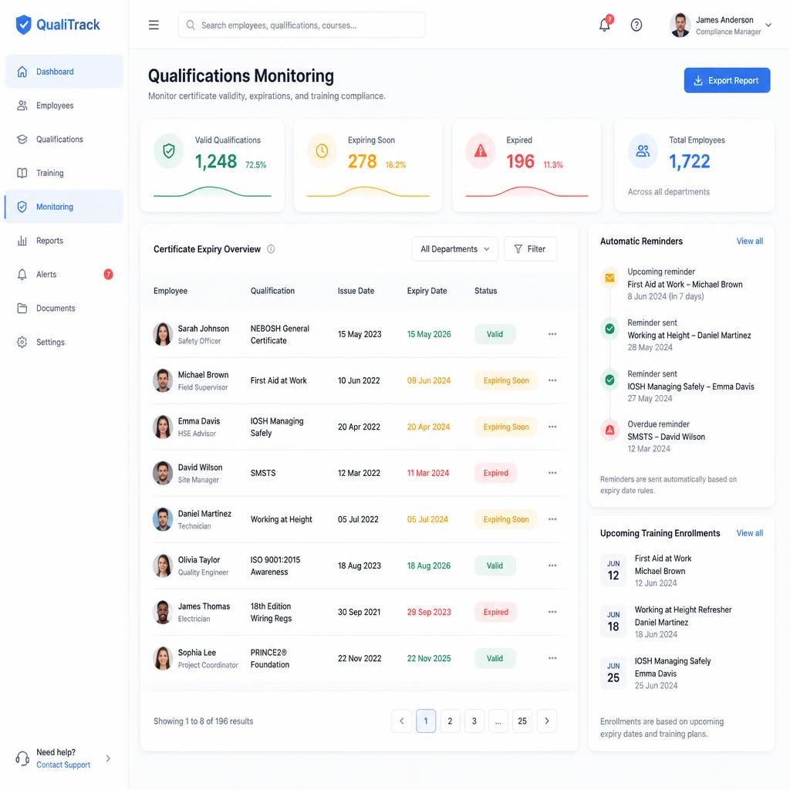The height and width of the screenshot is (790, 790).
Task: Click Contact Support link
Action: pyautogui.click(x=63, y=765)
